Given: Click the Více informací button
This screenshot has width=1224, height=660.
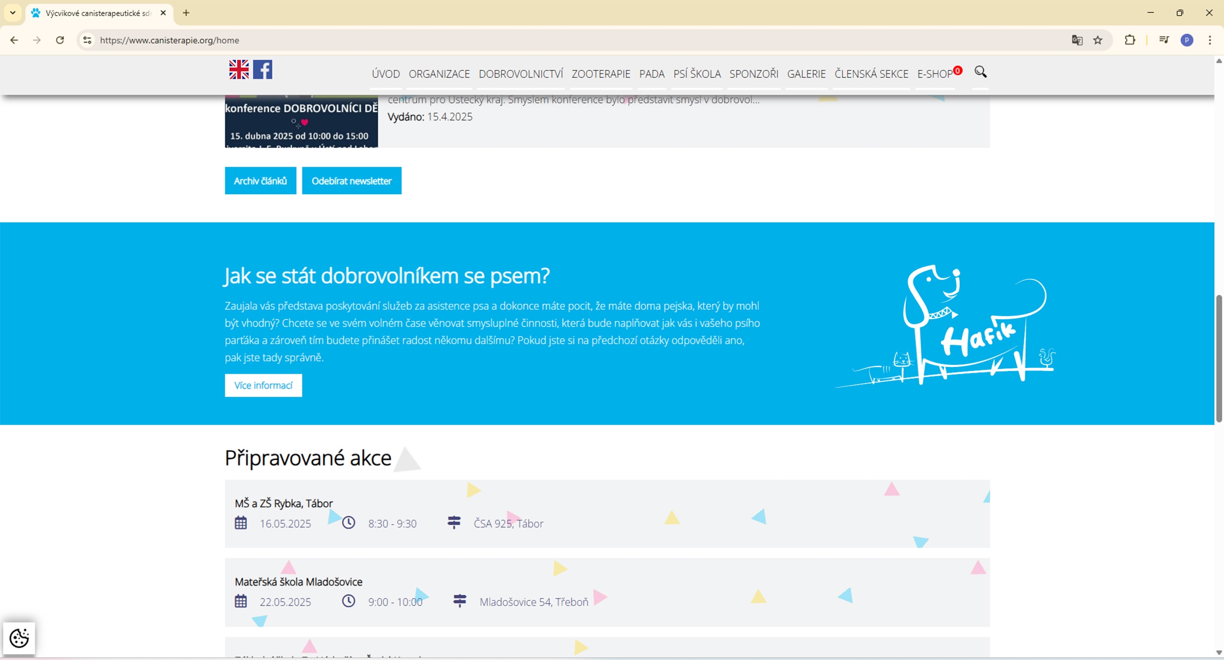Looking at the screenshot, I should tap(263, 386).
